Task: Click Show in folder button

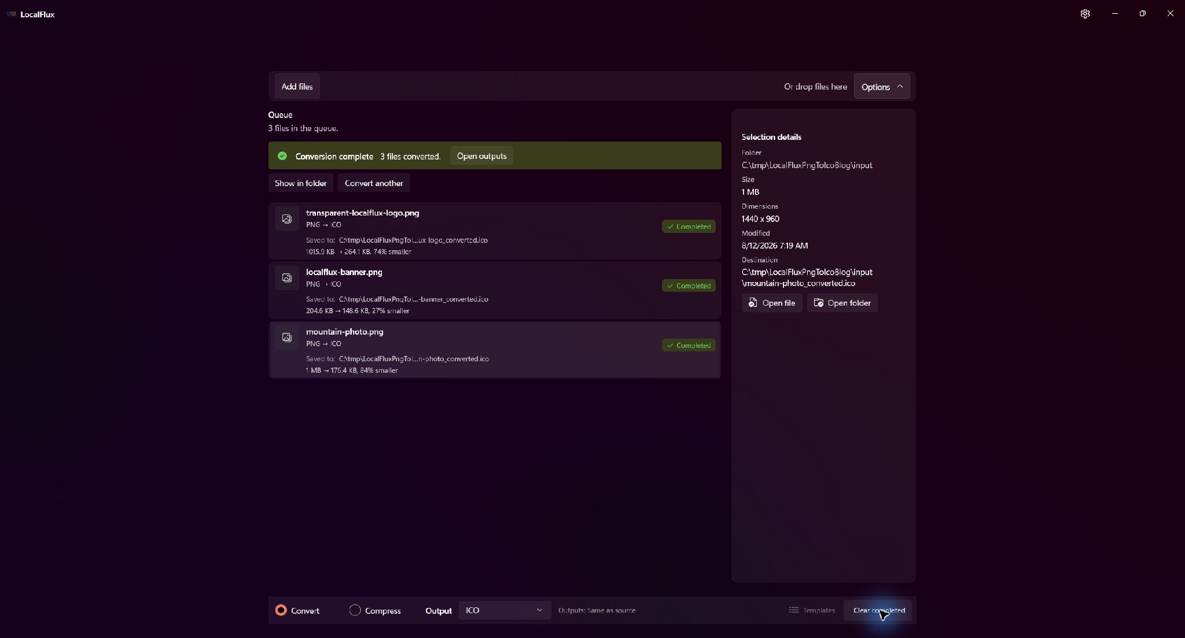Action: [300, 183]
